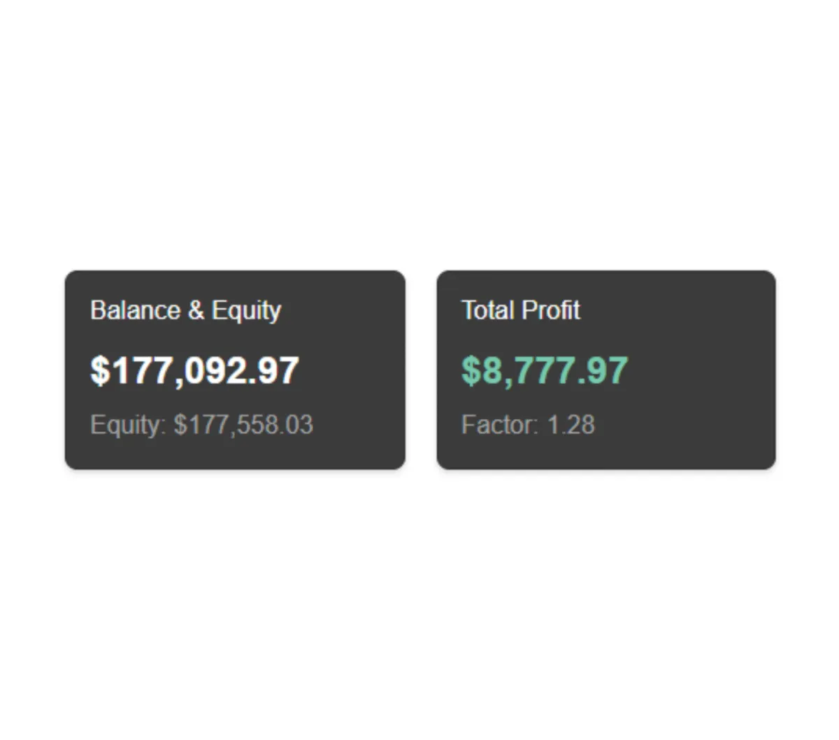The height and width of the screenshot is (740, 839).
Task: Click the word 'Total' in card title
Action: click(488, 310)
